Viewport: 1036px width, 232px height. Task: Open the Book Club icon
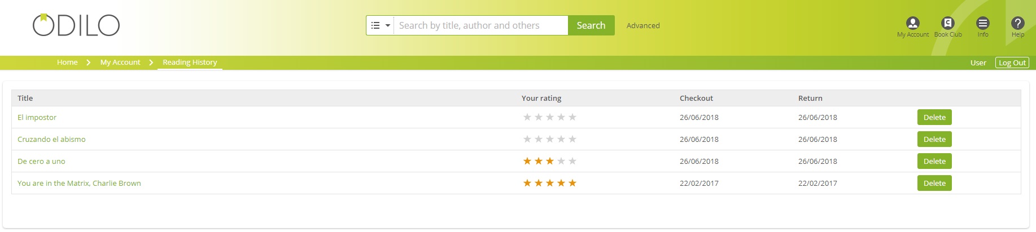[x=947, y=23]
